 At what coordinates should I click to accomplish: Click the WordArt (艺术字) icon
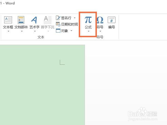(x=34, y=20)
